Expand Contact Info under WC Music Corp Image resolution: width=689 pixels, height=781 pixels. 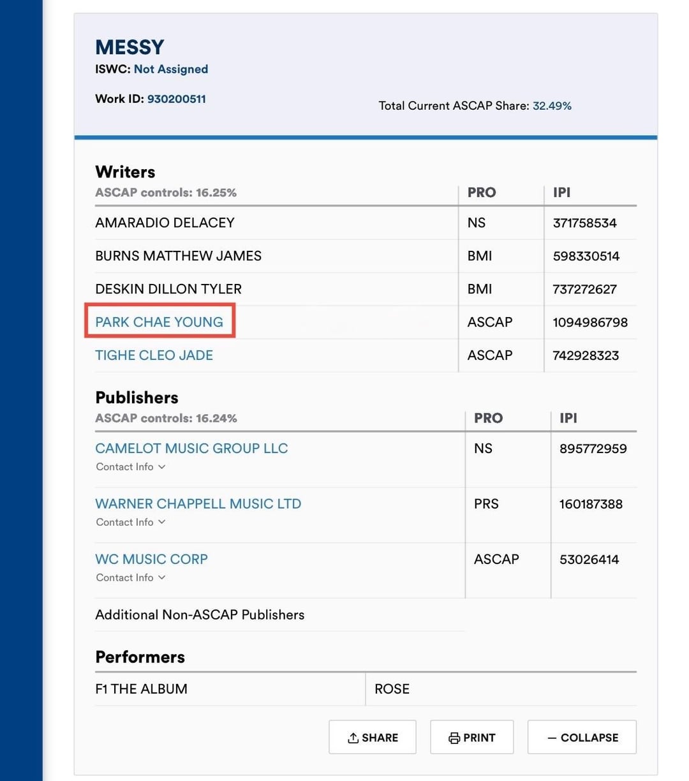pyautogui.click(x=131, y=578)
